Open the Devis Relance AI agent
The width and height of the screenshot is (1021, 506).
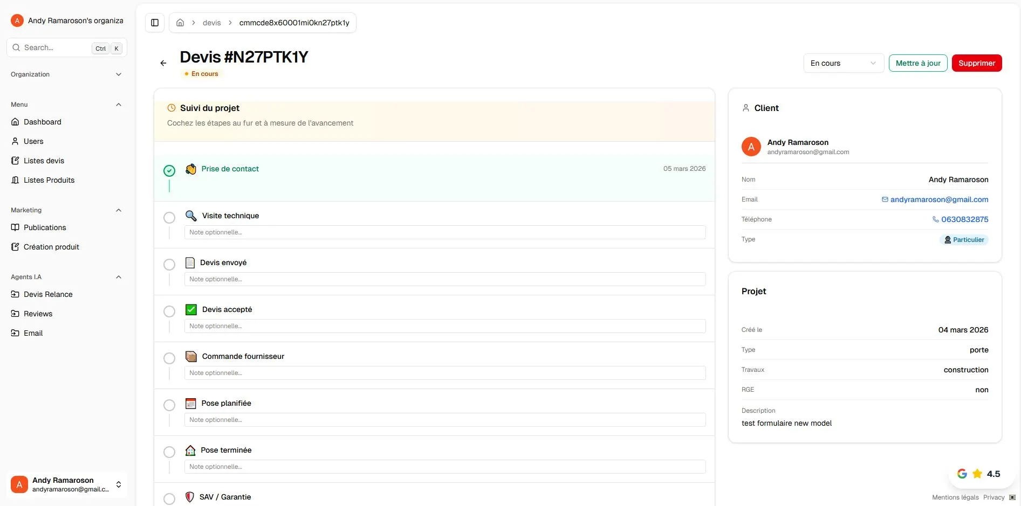pos(47,294)
